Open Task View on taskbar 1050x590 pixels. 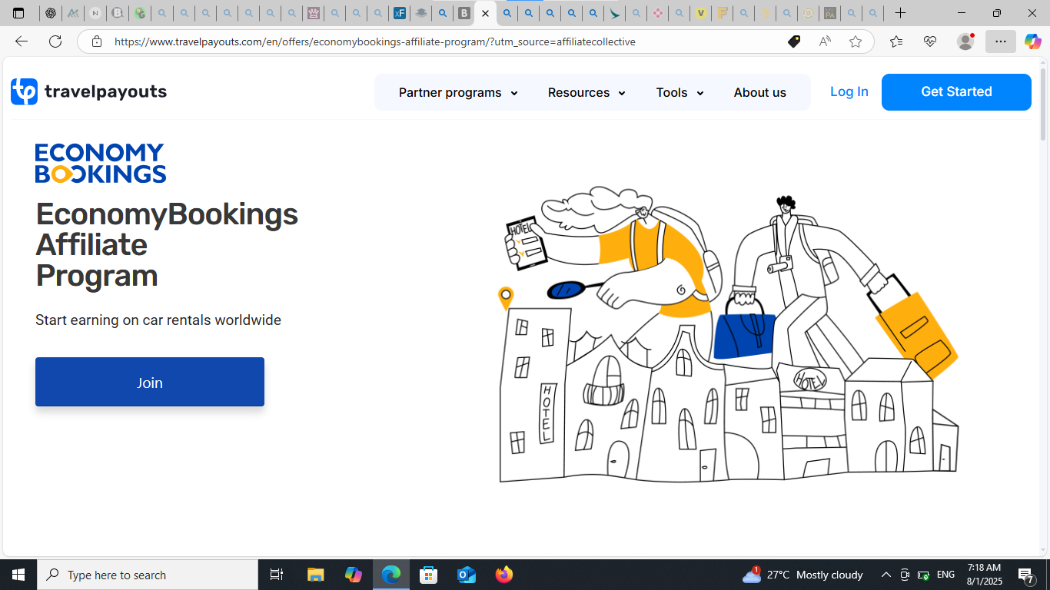tap(277, 575)
